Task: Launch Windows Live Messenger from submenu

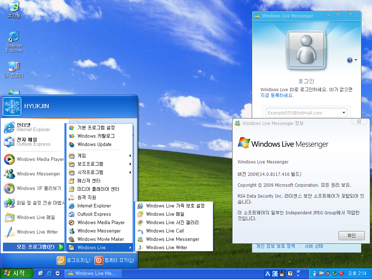Action: (174, 239)
